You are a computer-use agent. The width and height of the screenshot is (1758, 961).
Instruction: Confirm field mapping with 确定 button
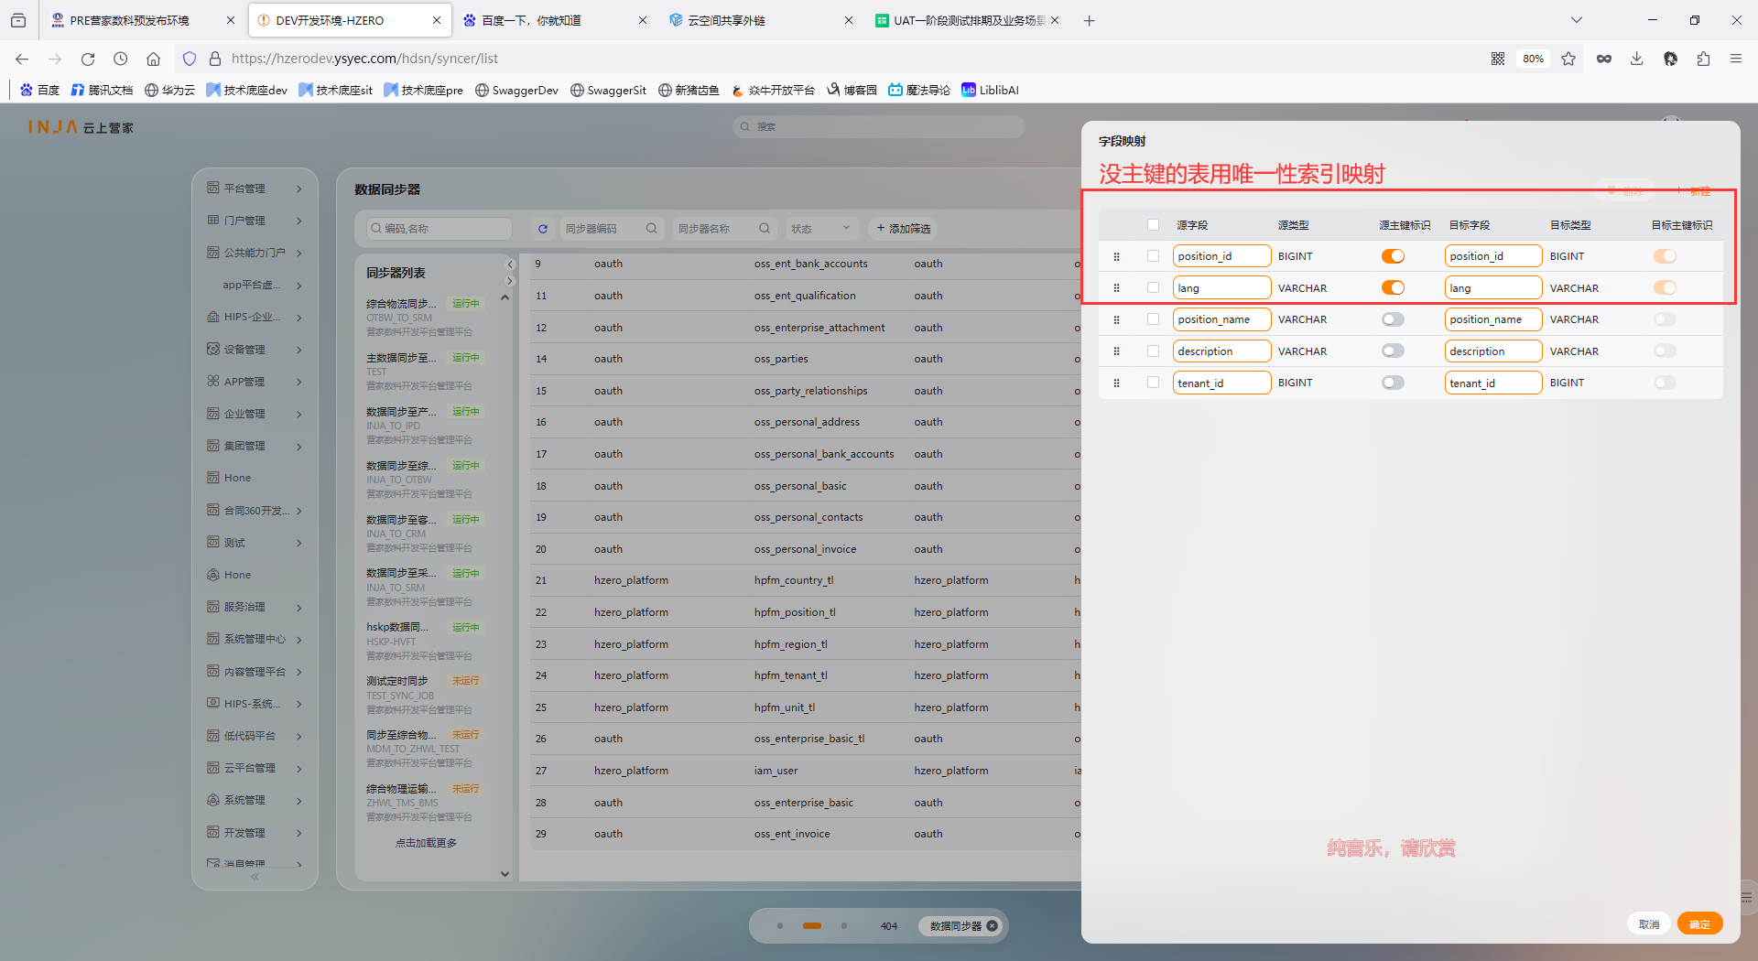[1699, 924]
